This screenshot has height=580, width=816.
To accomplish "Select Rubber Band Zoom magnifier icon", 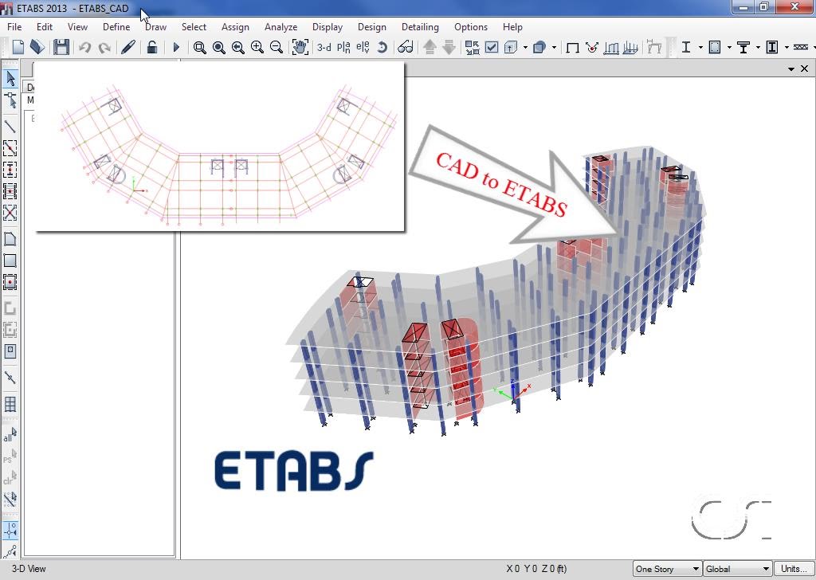I will click(199, 47).
